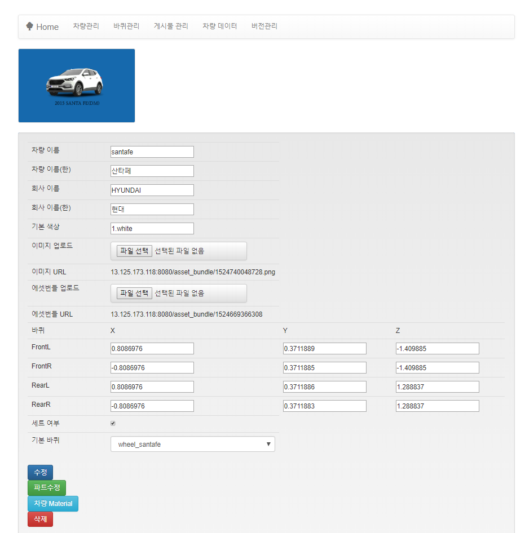Navigate to 버전관리 in navbar
525x533 pixels.
click(264, 26)
